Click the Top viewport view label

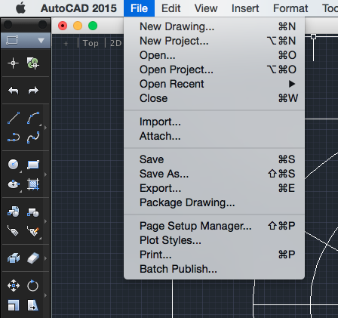pos(91,43)
